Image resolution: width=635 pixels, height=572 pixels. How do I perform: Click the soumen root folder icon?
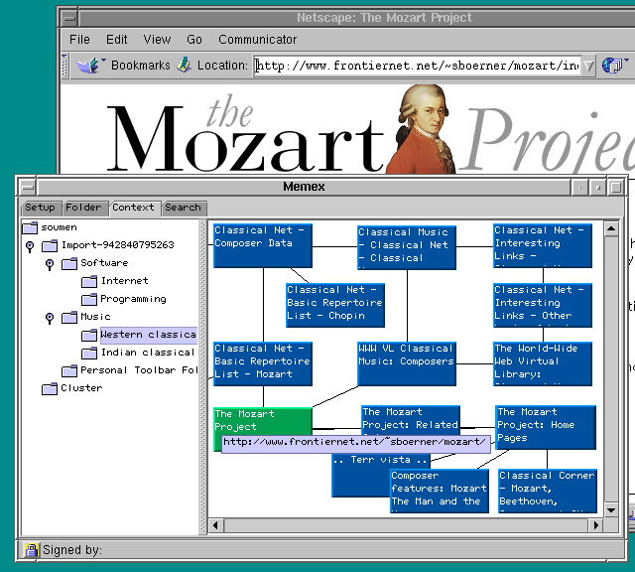(30, 227)
